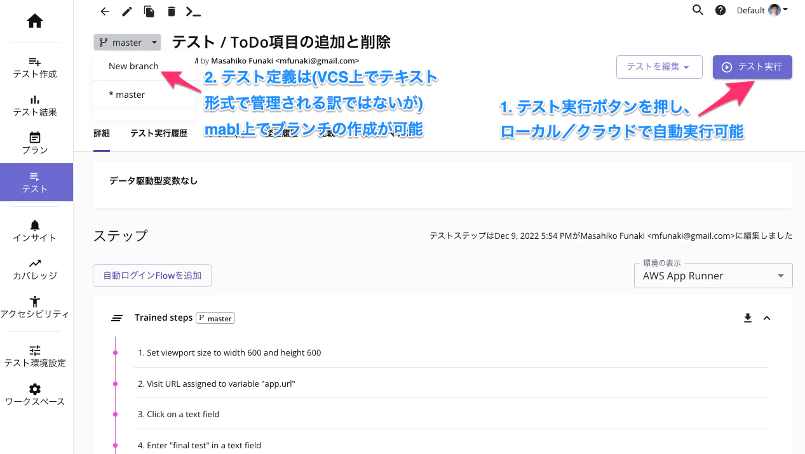Open search with the magnifier icon
The image size is (805, 454).
pos(698,10)
